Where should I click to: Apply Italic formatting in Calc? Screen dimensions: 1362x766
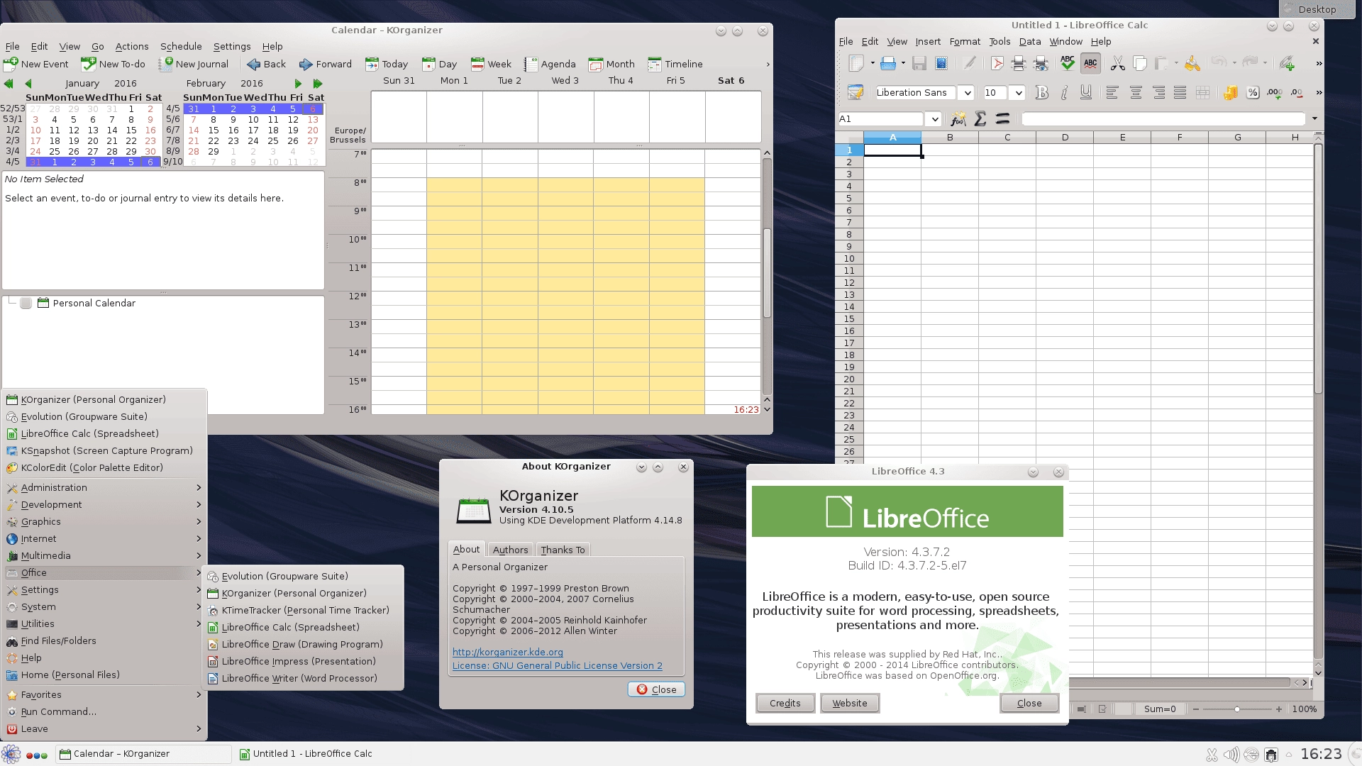1063,92
